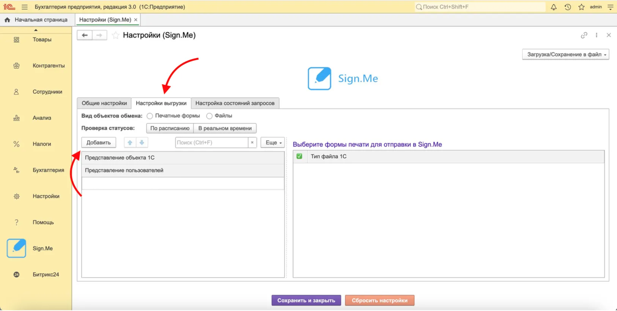The width and height of the screenshot is (617, 311).
Task: Close the settings form with X
Action: (609, 35)
